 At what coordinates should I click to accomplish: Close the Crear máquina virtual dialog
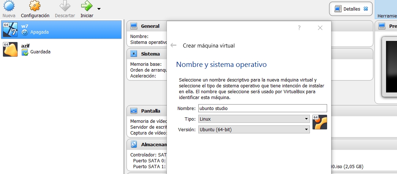coord(320,28)
